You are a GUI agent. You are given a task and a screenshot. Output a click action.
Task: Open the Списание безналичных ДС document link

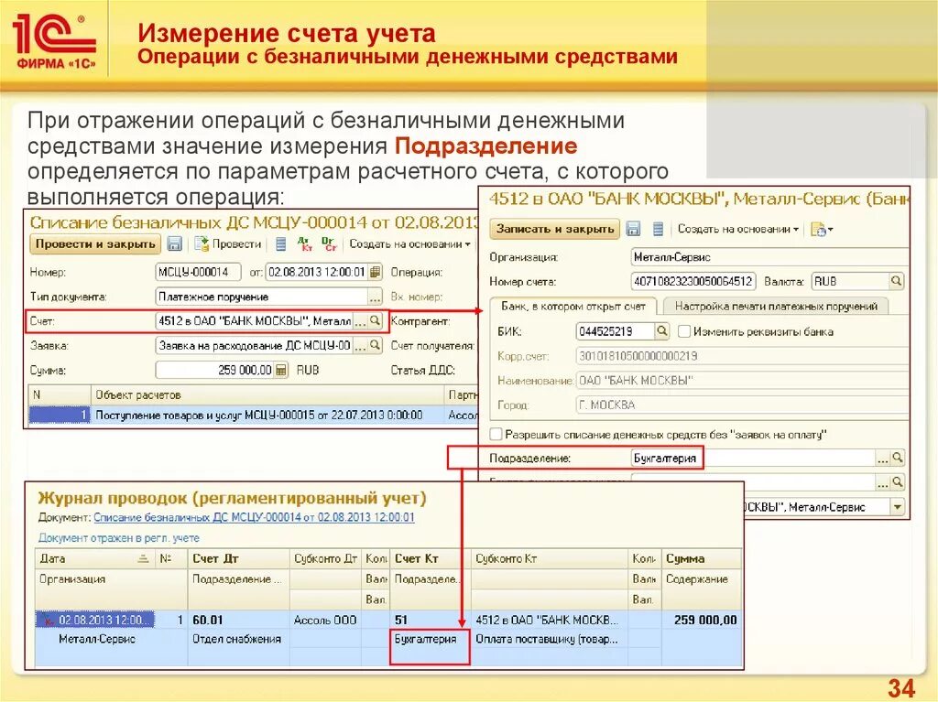tap(254, 517)
